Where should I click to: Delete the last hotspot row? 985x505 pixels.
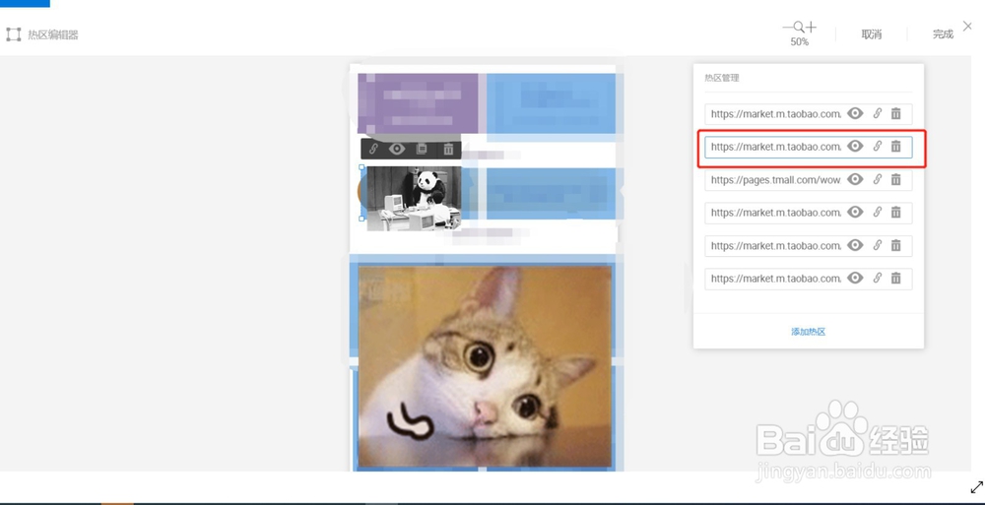pyautogui.click(x=895, y=278)
